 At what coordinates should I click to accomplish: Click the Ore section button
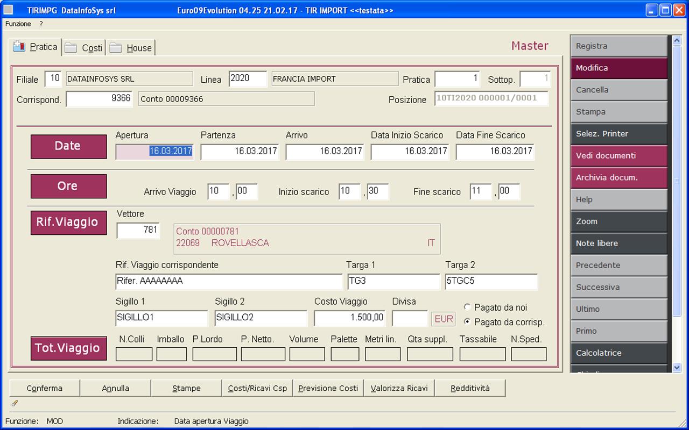click(x=68, y=186)
